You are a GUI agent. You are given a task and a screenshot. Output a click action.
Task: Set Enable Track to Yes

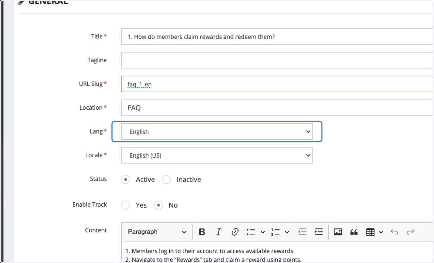click(125, 205)
